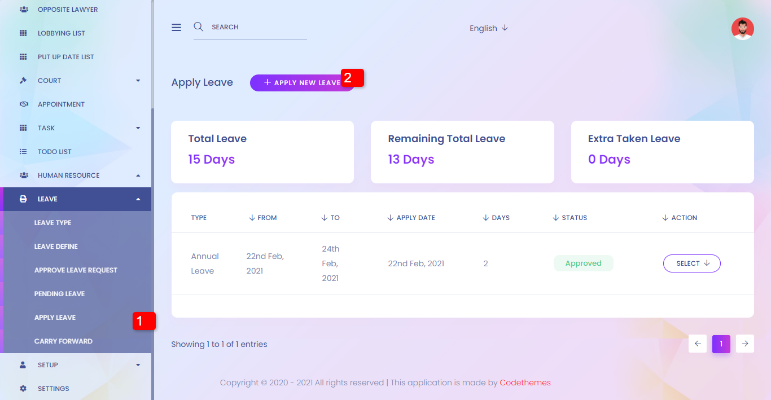Open the Leave Type menu item

coord(52,223)
